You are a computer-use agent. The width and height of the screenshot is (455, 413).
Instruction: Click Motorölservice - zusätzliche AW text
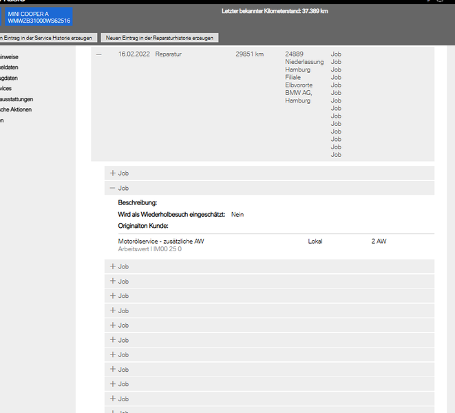(x=161, y=241)
